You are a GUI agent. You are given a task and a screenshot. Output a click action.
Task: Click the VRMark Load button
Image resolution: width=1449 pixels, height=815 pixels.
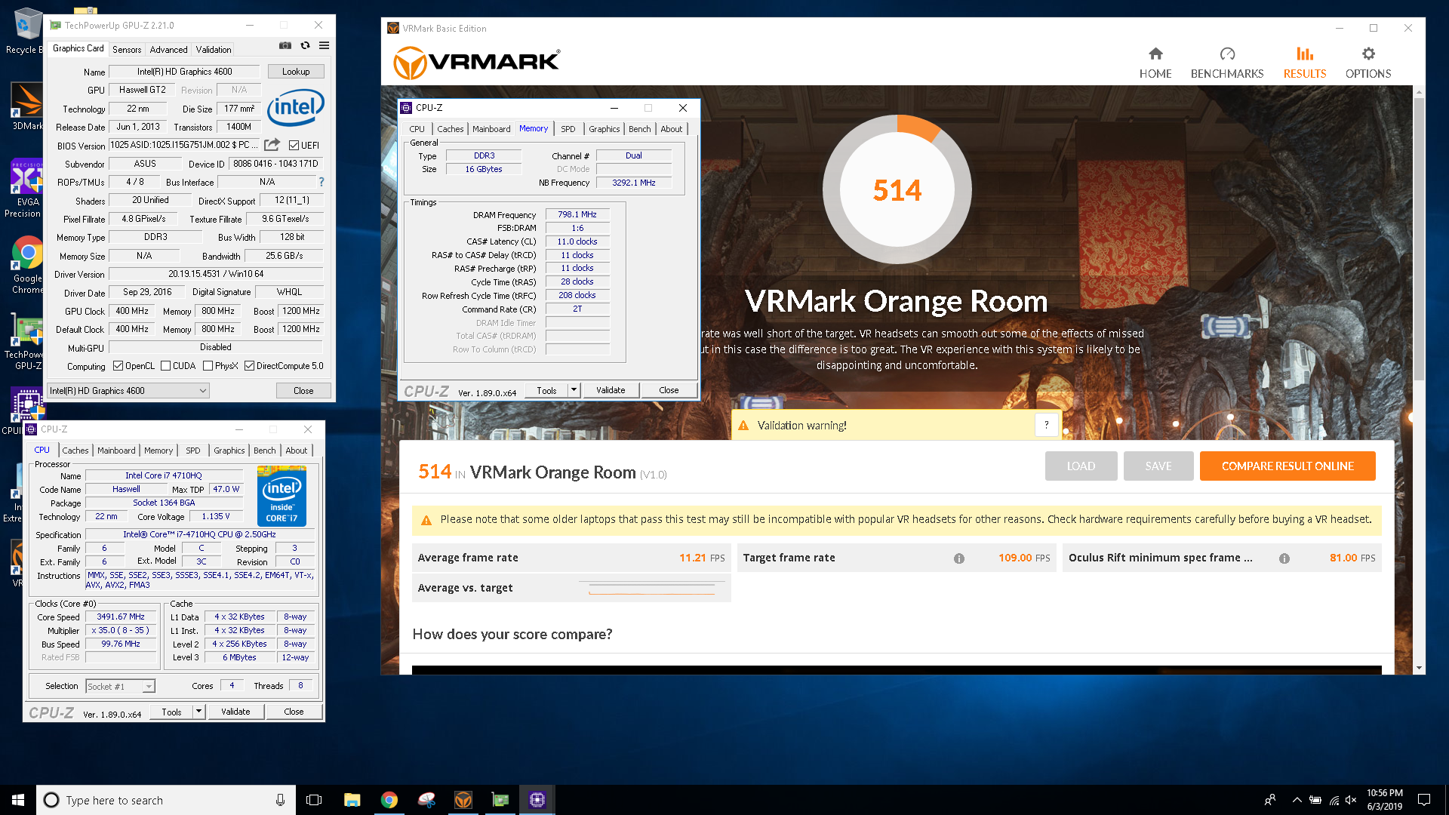click(1081, 466)
